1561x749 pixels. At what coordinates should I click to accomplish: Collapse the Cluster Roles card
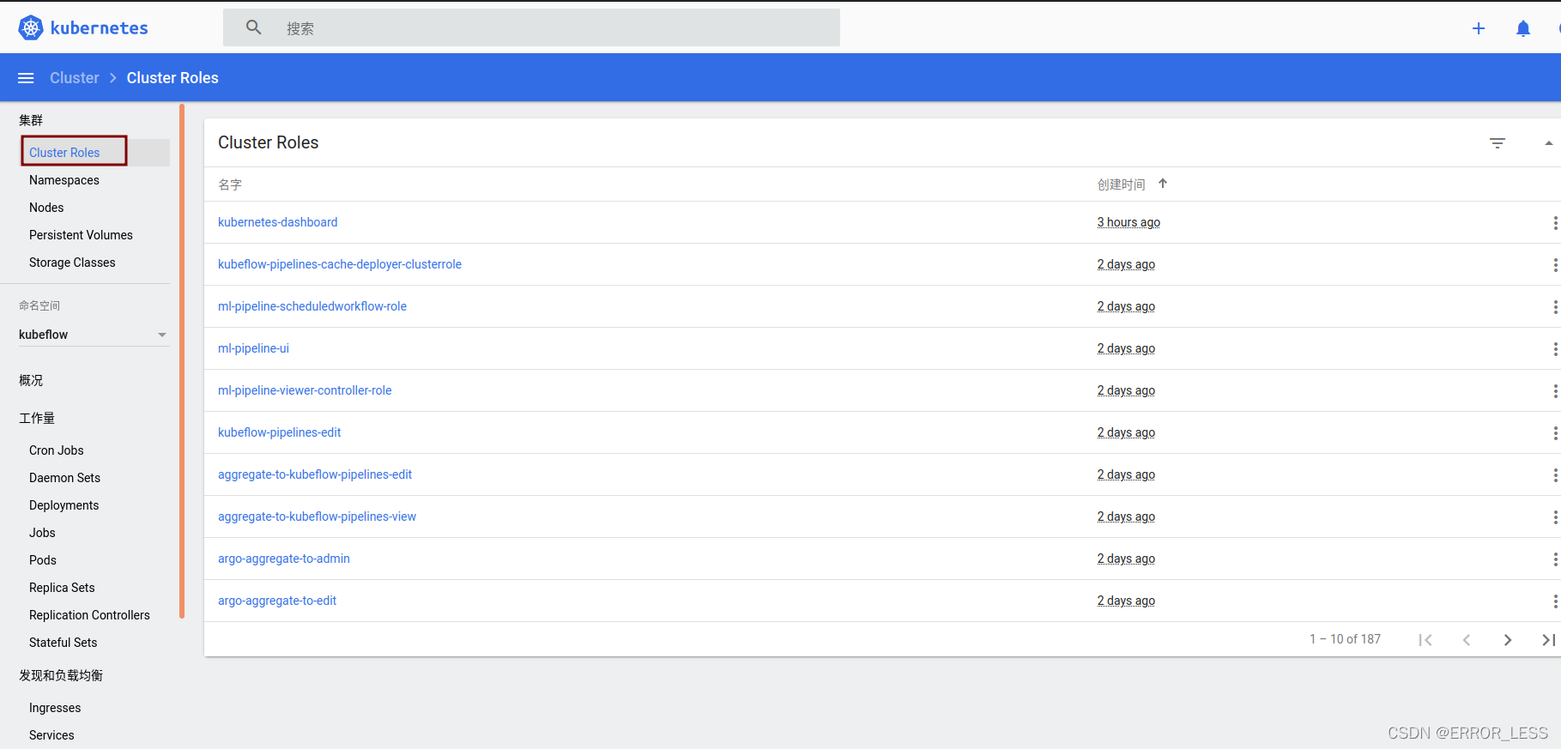point(1548,143)
